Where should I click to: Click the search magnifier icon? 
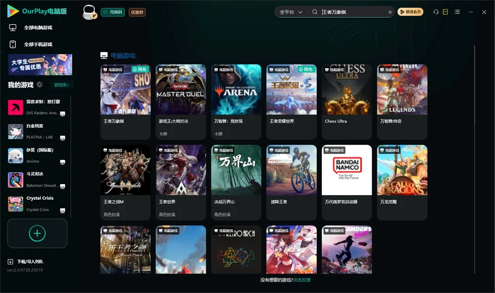click(314, 12)
